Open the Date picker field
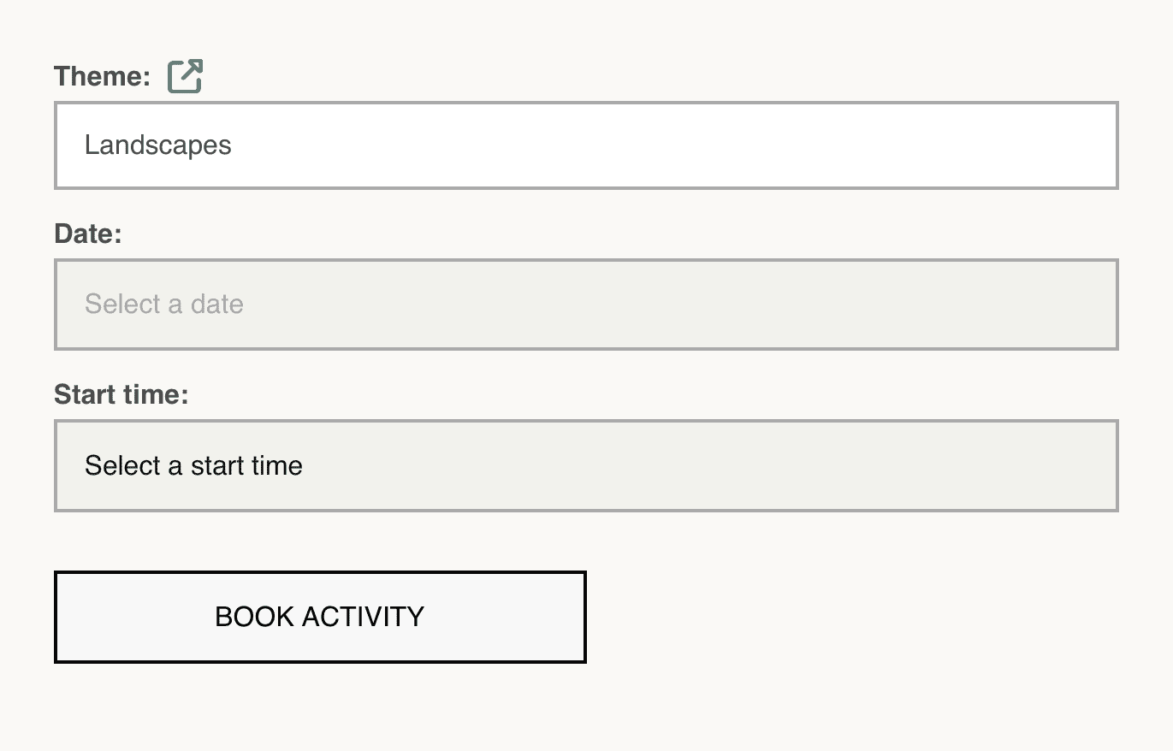This screenshot has width=1173, height=751. 586,305
